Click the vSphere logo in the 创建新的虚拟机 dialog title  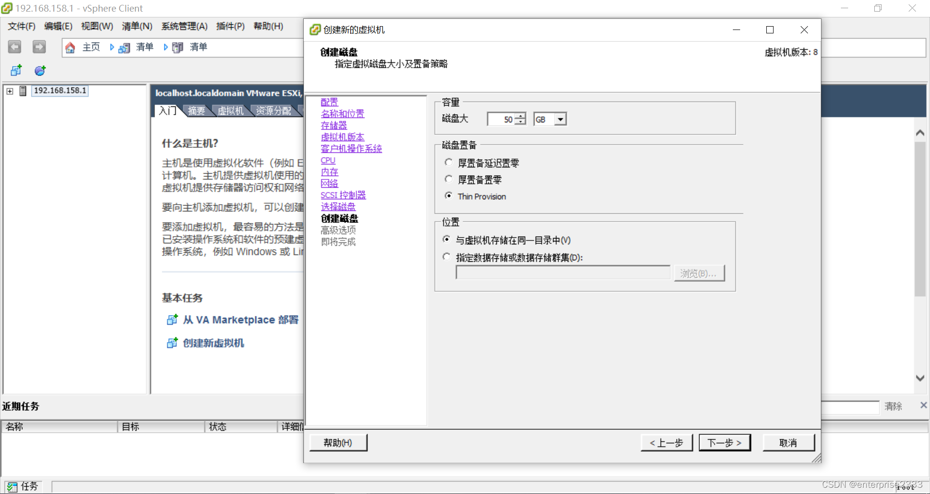[315, 30]
